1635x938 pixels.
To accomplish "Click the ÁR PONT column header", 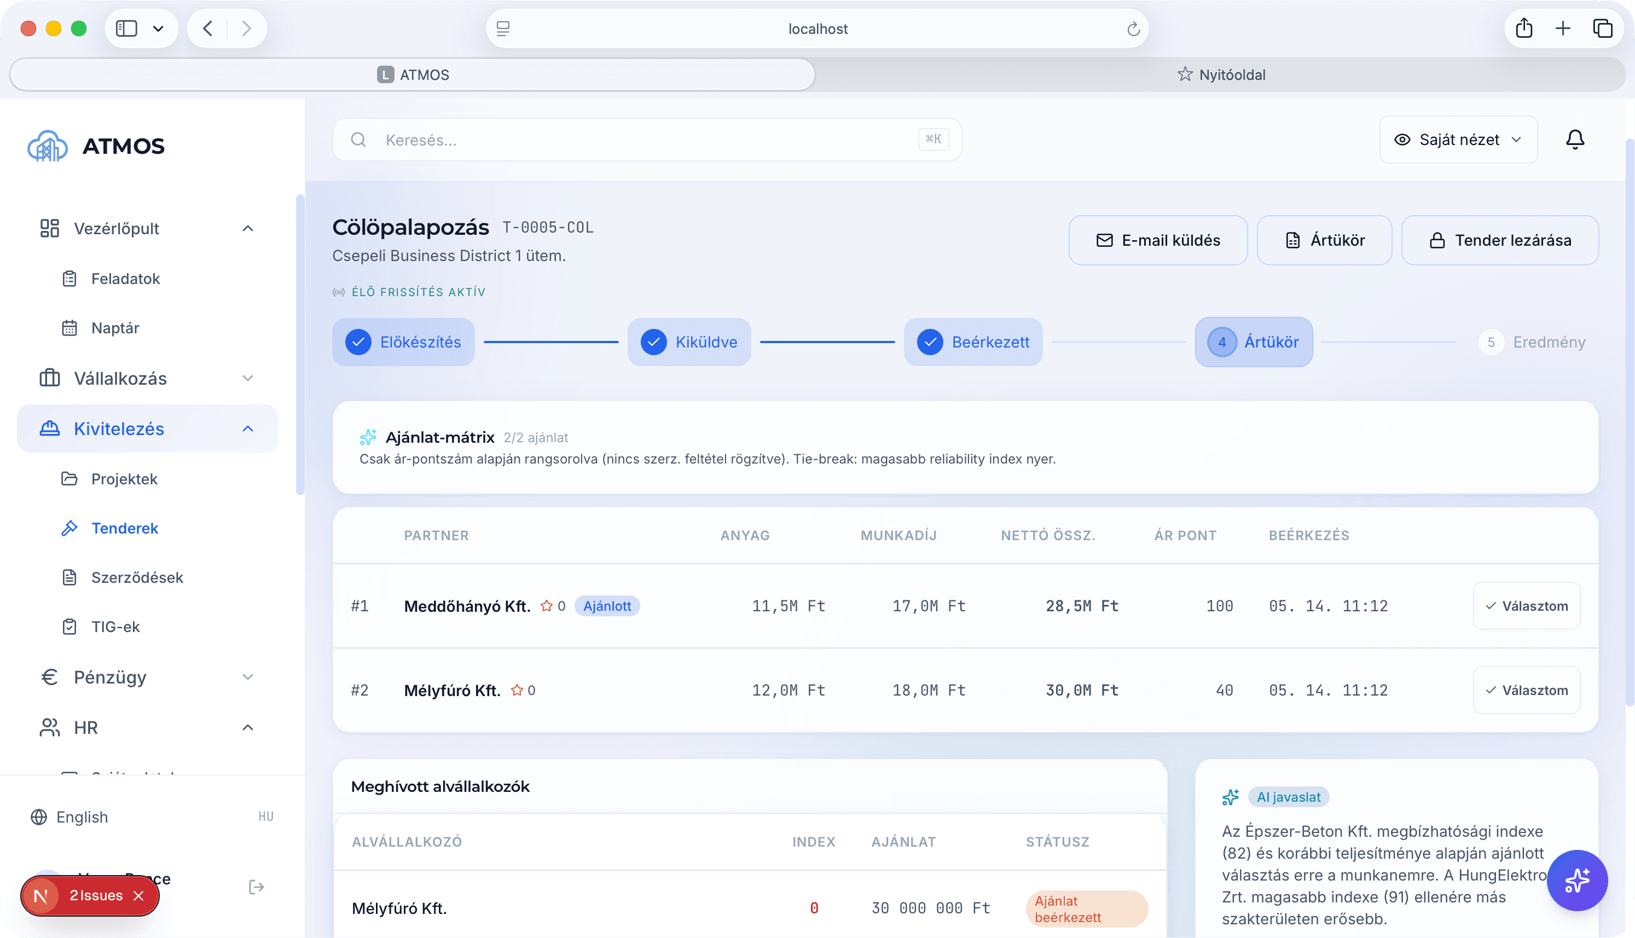I will coord(1185,535).
